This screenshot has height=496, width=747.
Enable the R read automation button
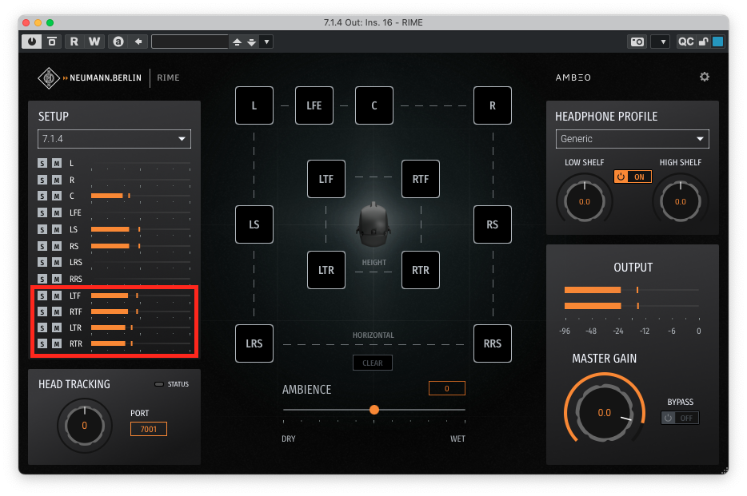(x=74, y=42)
